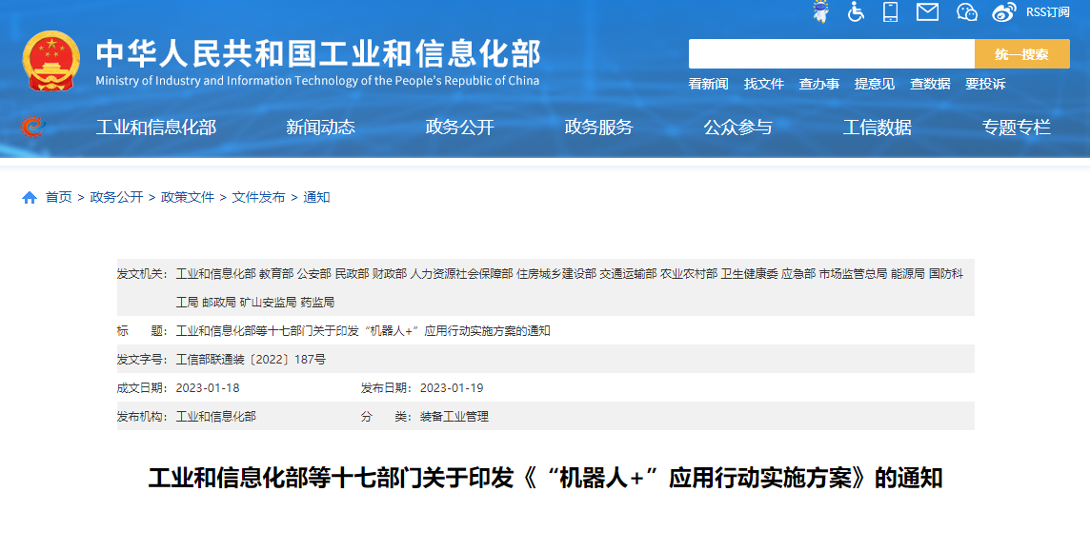Click the envelope mail icon

[927, 11]
